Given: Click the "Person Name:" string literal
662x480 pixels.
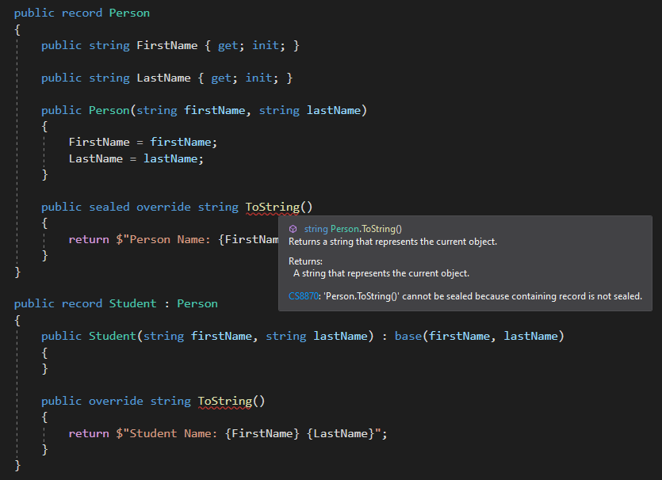Looking at the screenshot, I should pos(170,239).
